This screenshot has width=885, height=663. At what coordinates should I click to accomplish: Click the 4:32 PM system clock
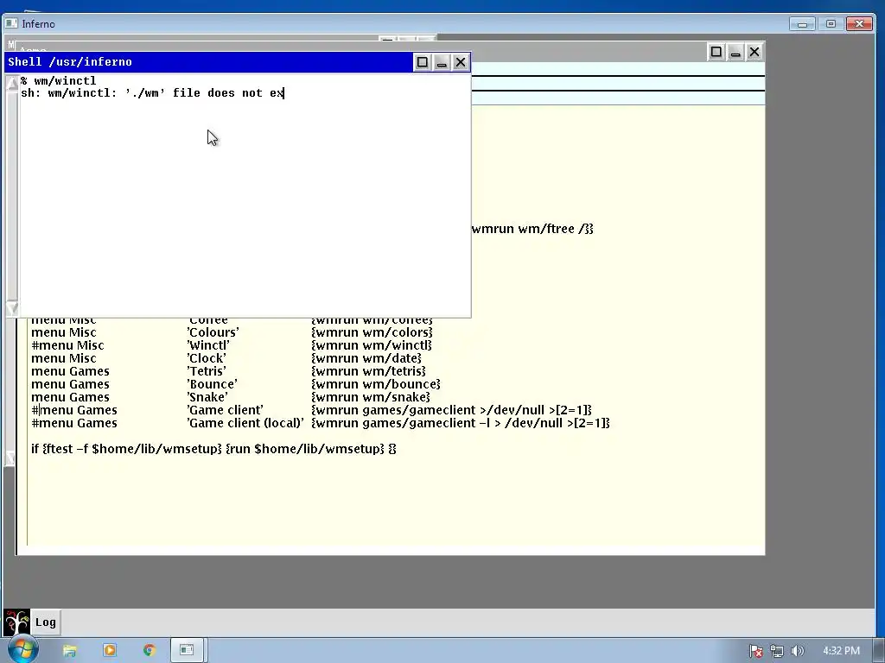click(841, 651)
